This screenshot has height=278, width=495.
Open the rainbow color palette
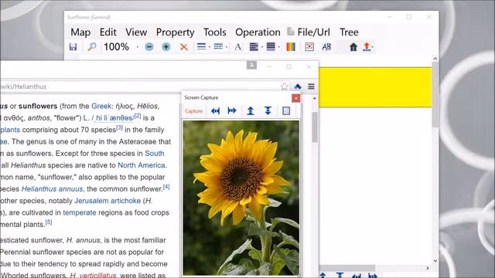coord(291,47)
